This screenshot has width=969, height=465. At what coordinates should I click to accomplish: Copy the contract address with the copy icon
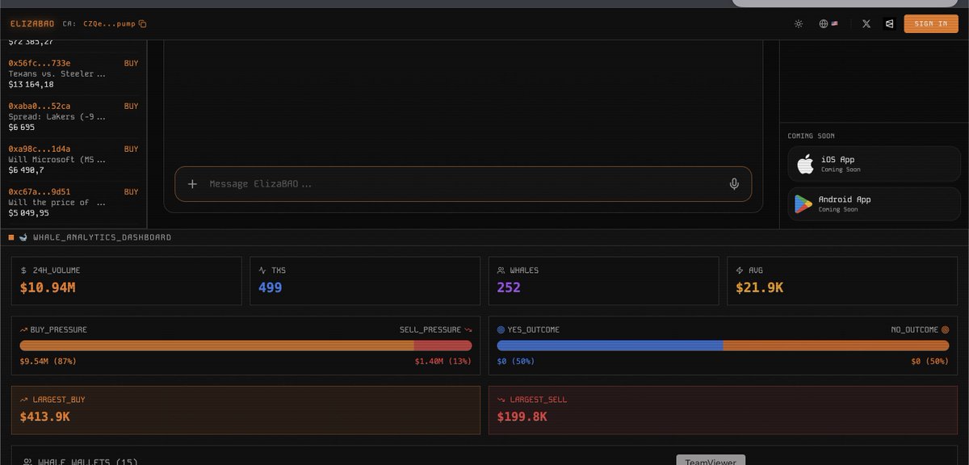(143, 24)
